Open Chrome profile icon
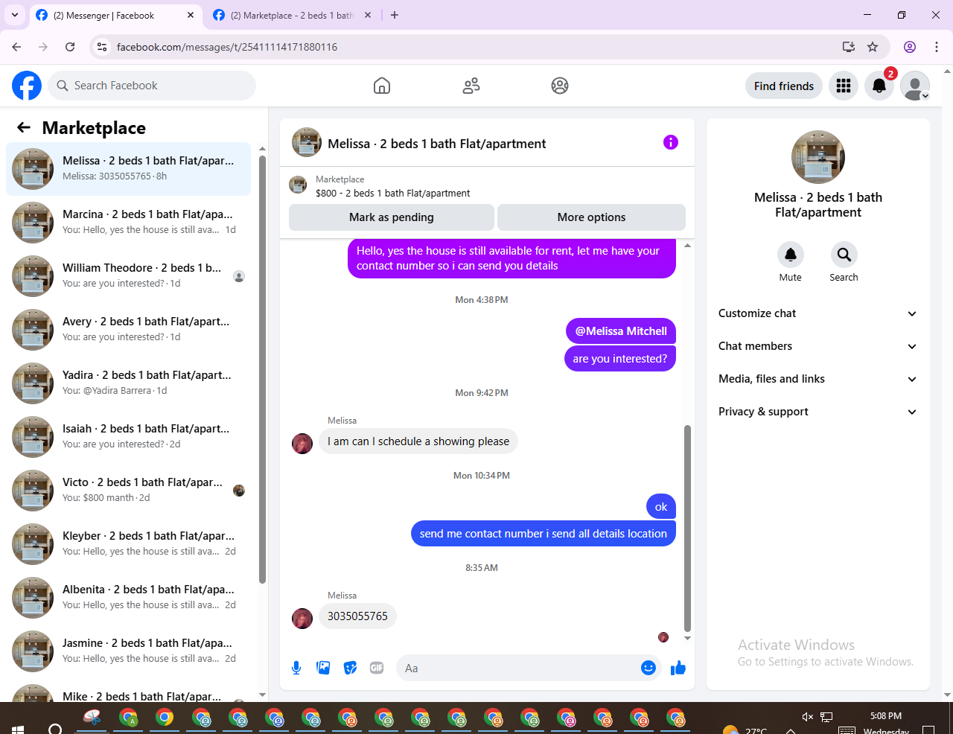The width and height of the screenshot is (953, 734). [x=910, y=47]
